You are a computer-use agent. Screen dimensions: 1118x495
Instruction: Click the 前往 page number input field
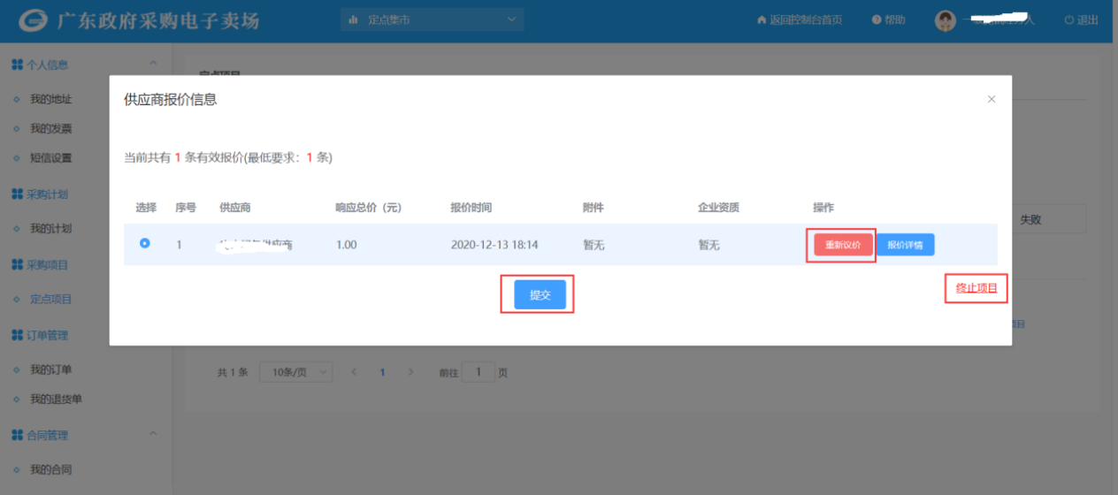point(479,372)
